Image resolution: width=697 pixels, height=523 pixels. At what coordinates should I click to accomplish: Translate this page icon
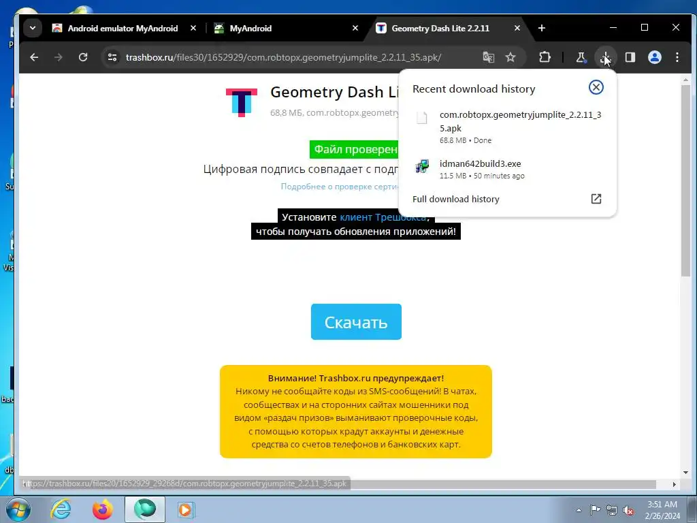point(488,57)
